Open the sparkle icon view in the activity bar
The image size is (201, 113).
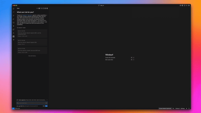coord(14,26)
